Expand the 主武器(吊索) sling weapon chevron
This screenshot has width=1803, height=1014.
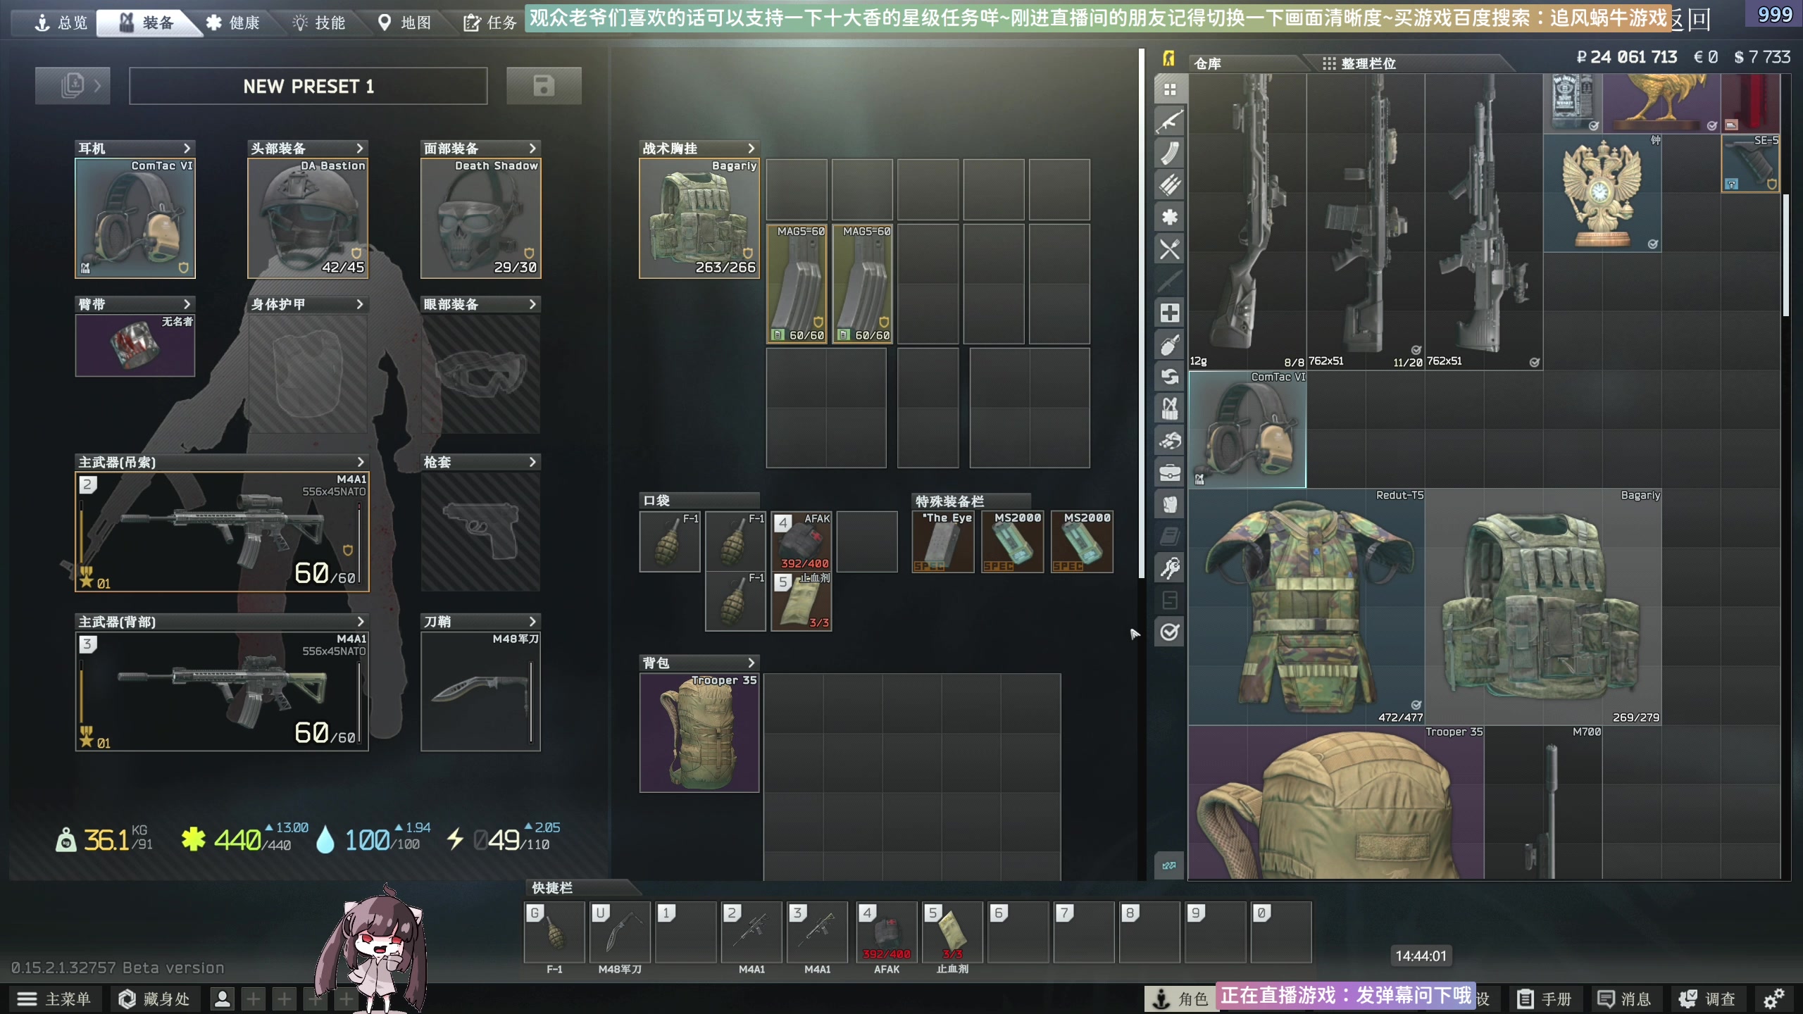coord(361,462)
